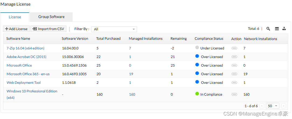Sort by Compliance Status column header
The width and height of the screenshot is (292, 119).
(209, 38)
